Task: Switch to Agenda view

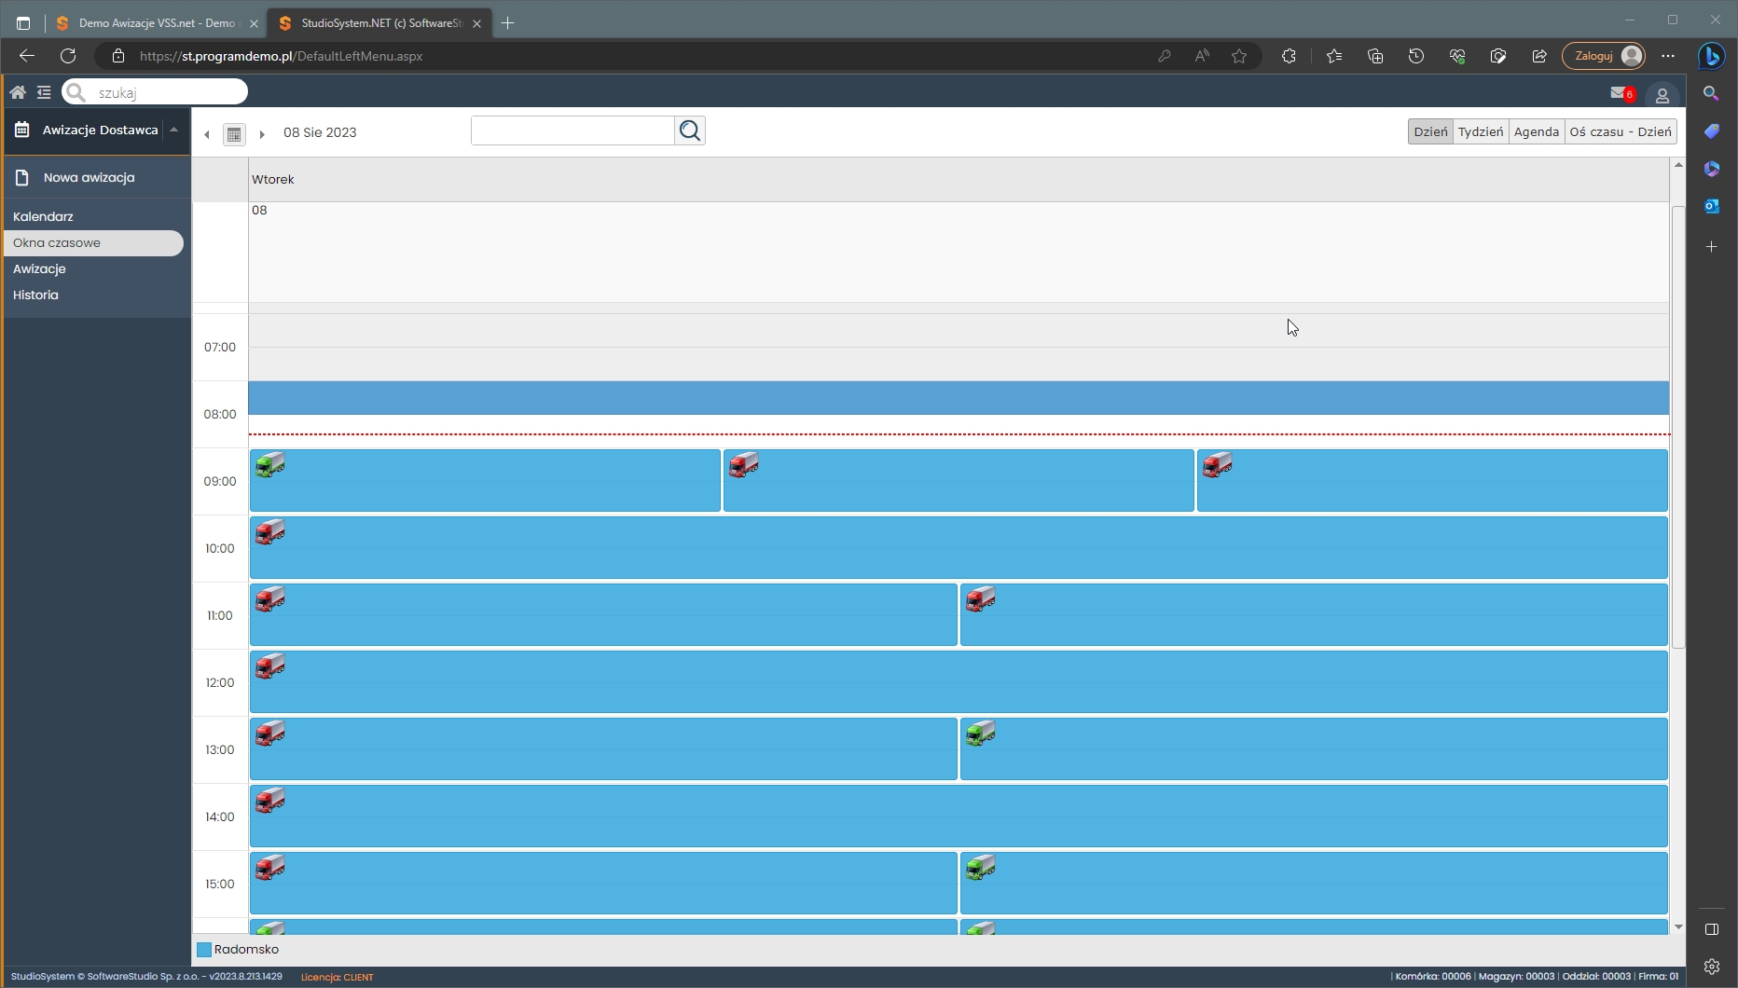Action: (x=1536, y=131)
